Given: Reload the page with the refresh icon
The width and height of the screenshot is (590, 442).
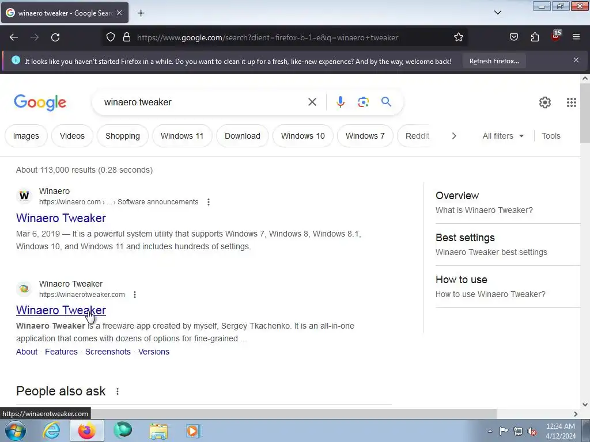Looking at the screenshot, I should pos(55,37).
